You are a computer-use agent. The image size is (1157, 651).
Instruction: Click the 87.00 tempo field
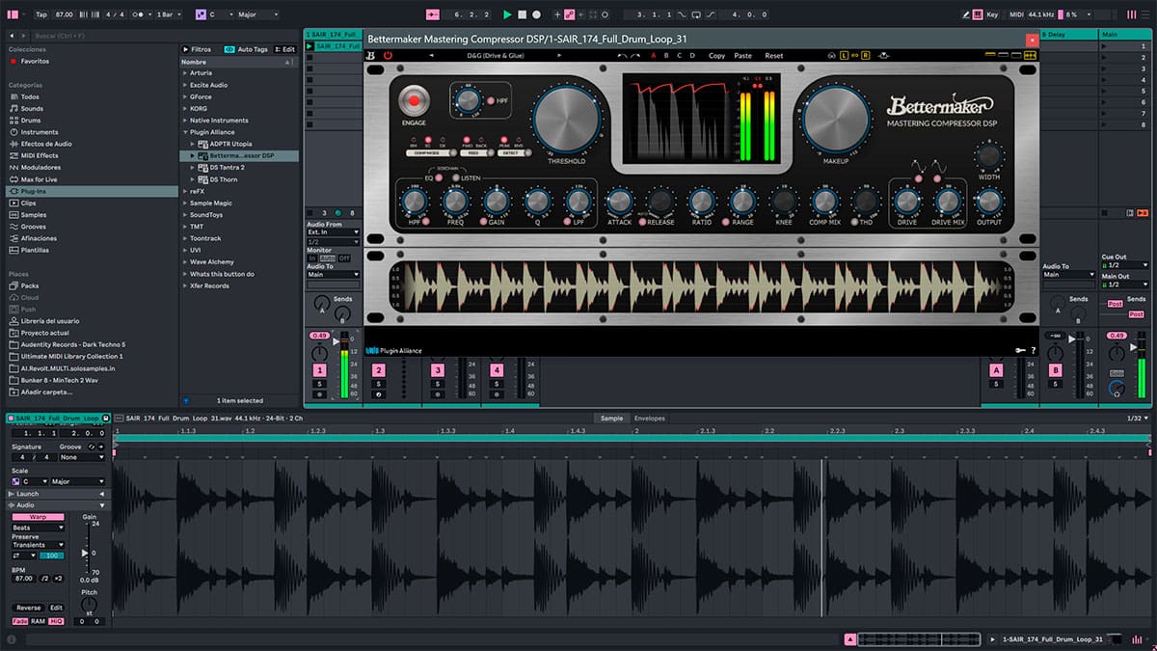click(64, 14)
